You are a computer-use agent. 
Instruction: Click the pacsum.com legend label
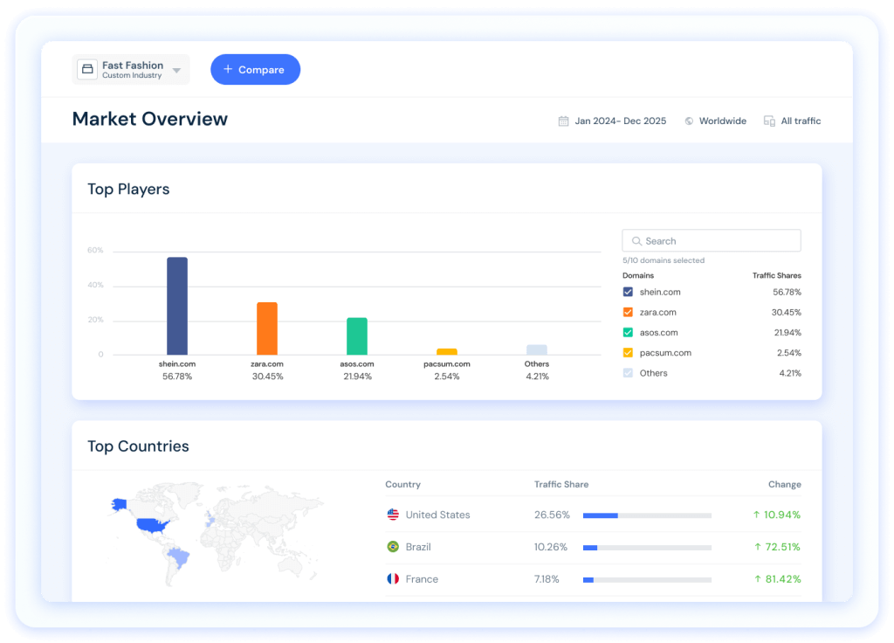point(665,353)
